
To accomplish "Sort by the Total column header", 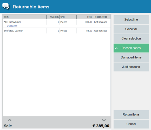I will pyautogui.click(x=85, y=17).
